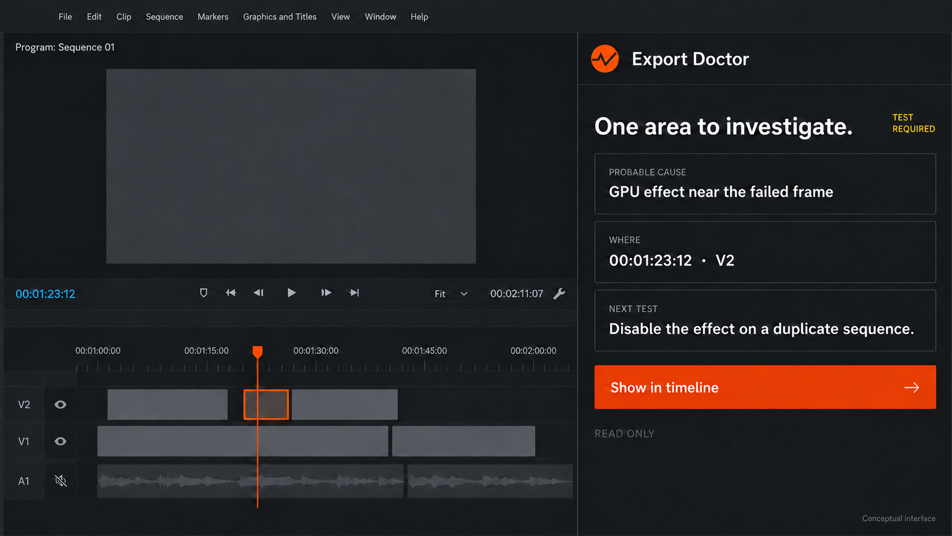Jump to the previous edit point

[x=231, y=293]
